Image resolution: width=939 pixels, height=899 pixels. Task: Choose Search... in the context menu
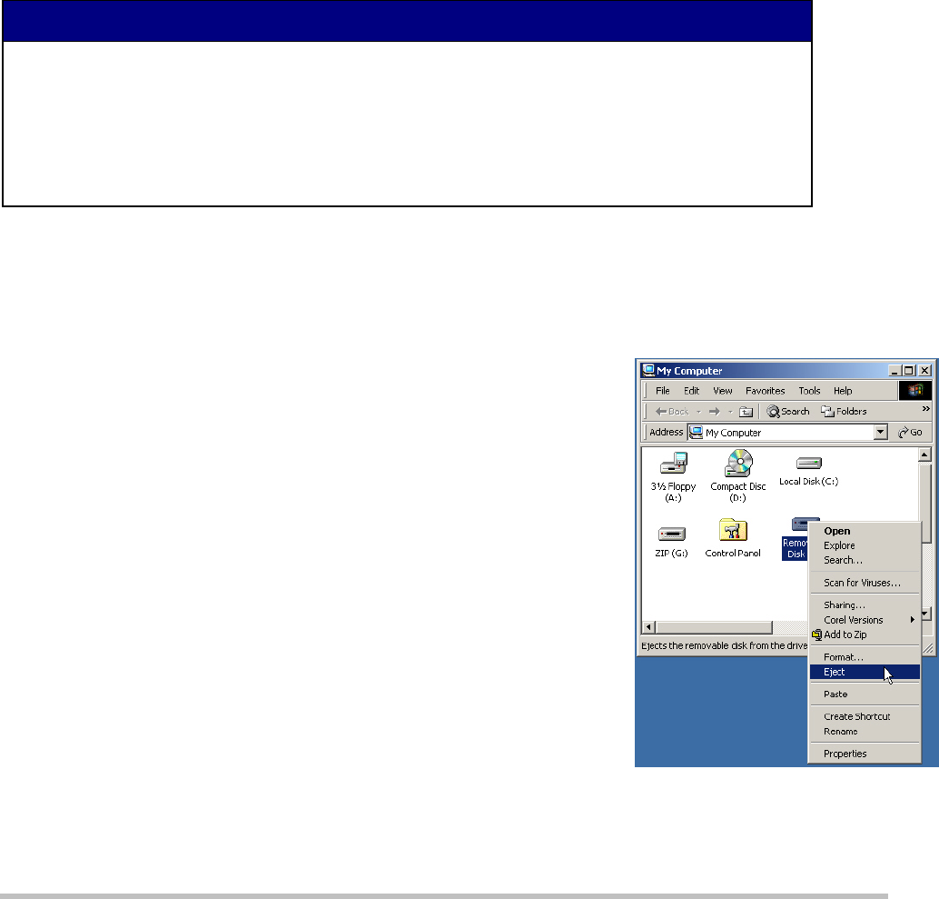(865, 560)
